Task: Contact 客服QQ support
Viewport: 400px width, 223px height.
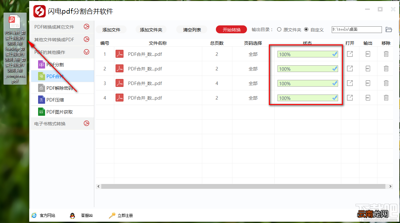Action: tap(81, 215)
